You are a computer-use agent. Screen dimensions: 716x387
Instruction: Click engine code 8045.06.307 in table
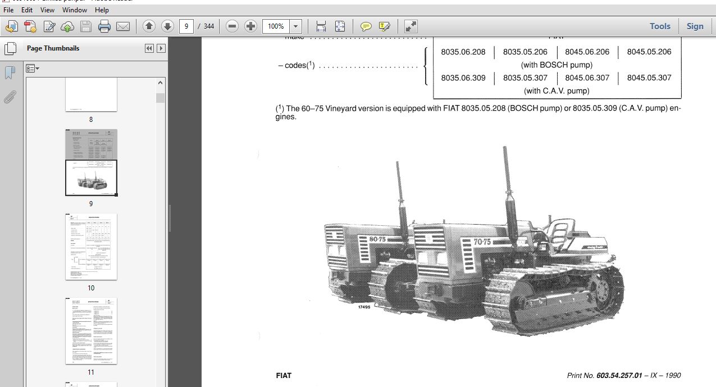click(587, 78)
